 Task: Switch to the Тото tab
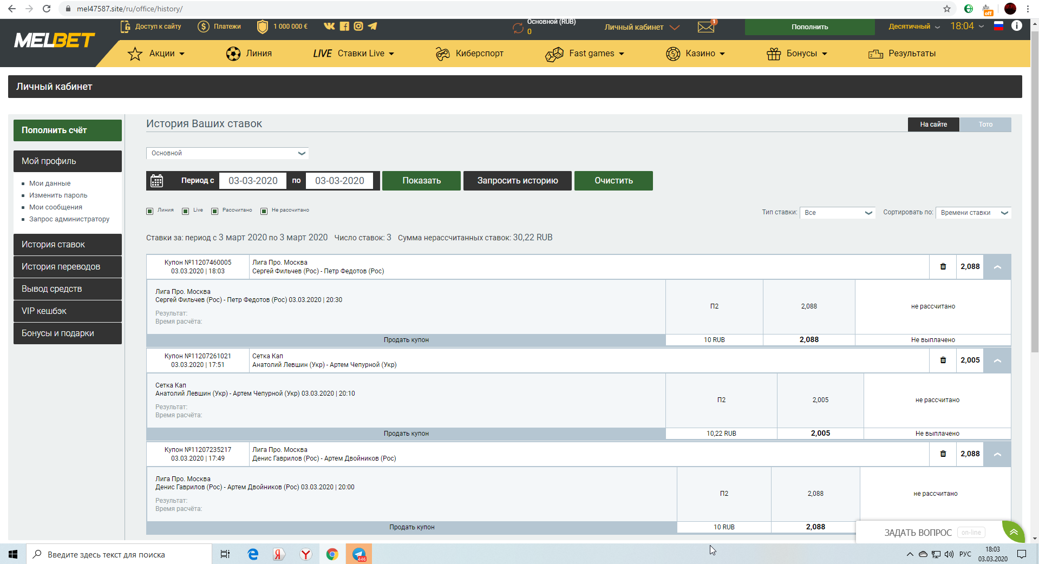click(x=985, y=124)
